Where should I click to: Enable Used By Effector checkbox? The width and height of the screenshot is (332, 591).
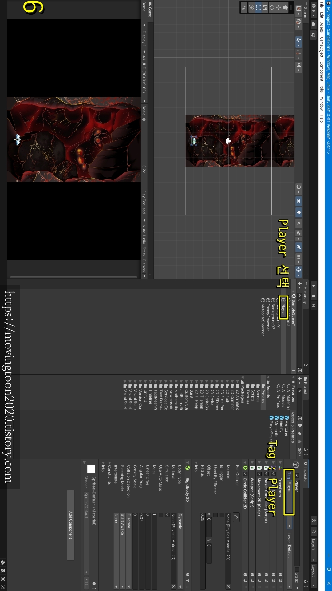point(215,515)
